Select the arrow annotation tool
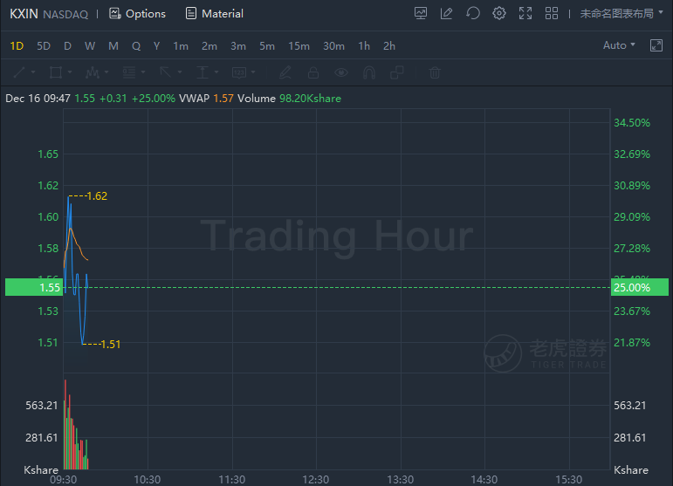 click(x=166, y=72)
